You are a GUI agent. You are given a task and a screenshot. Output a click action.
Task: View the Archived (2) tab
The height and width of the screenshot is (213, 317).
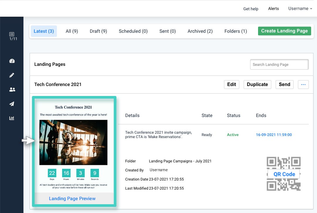(x=200, y=31)
